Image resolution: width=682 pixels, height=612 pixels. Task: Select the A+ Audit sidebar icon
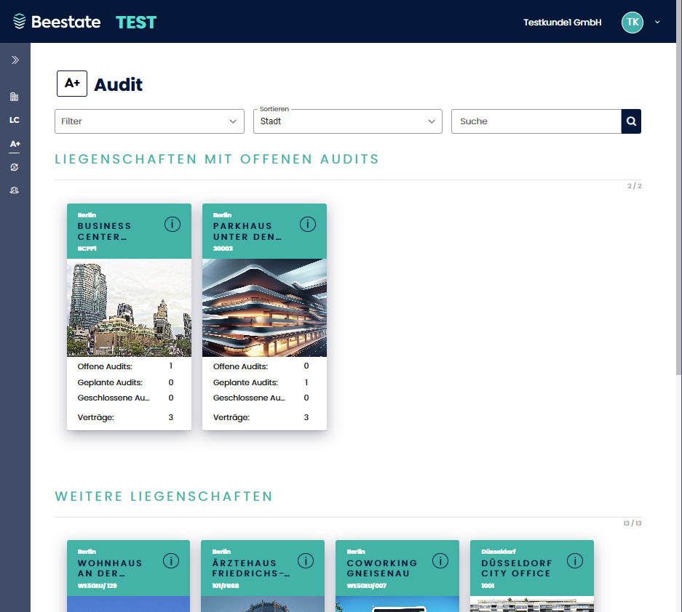[x=15, y=144]
